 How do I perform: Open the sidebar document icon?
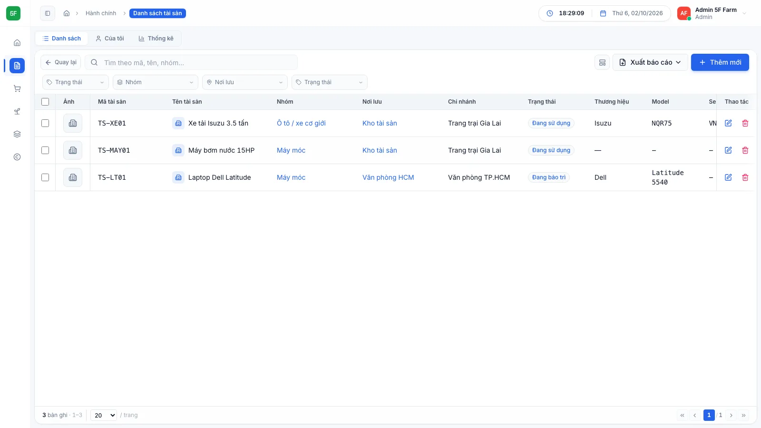tap(17, 66)
